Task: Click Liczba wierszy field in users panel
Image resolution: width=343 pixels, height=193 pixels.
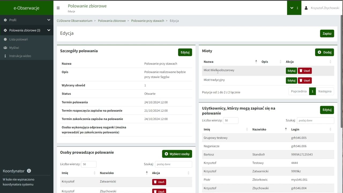Action: pos(231,121)
